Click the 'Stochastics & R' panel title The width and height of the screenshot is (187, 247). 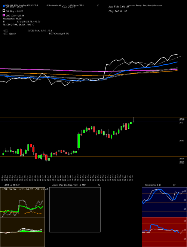pyautogui.click(x=153, y=185)
